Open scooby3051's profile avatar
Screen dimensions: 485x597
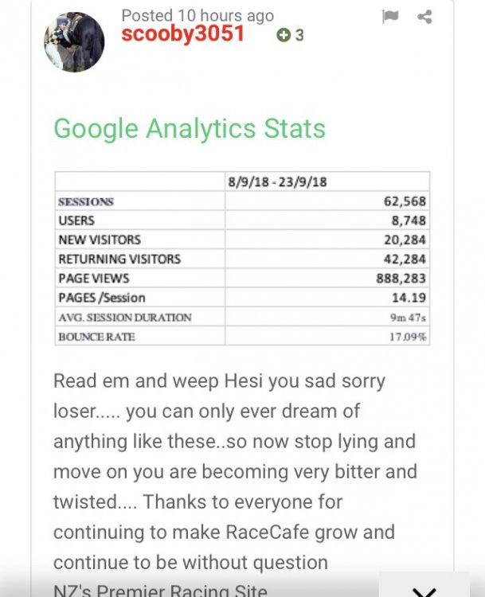[73, 42]
